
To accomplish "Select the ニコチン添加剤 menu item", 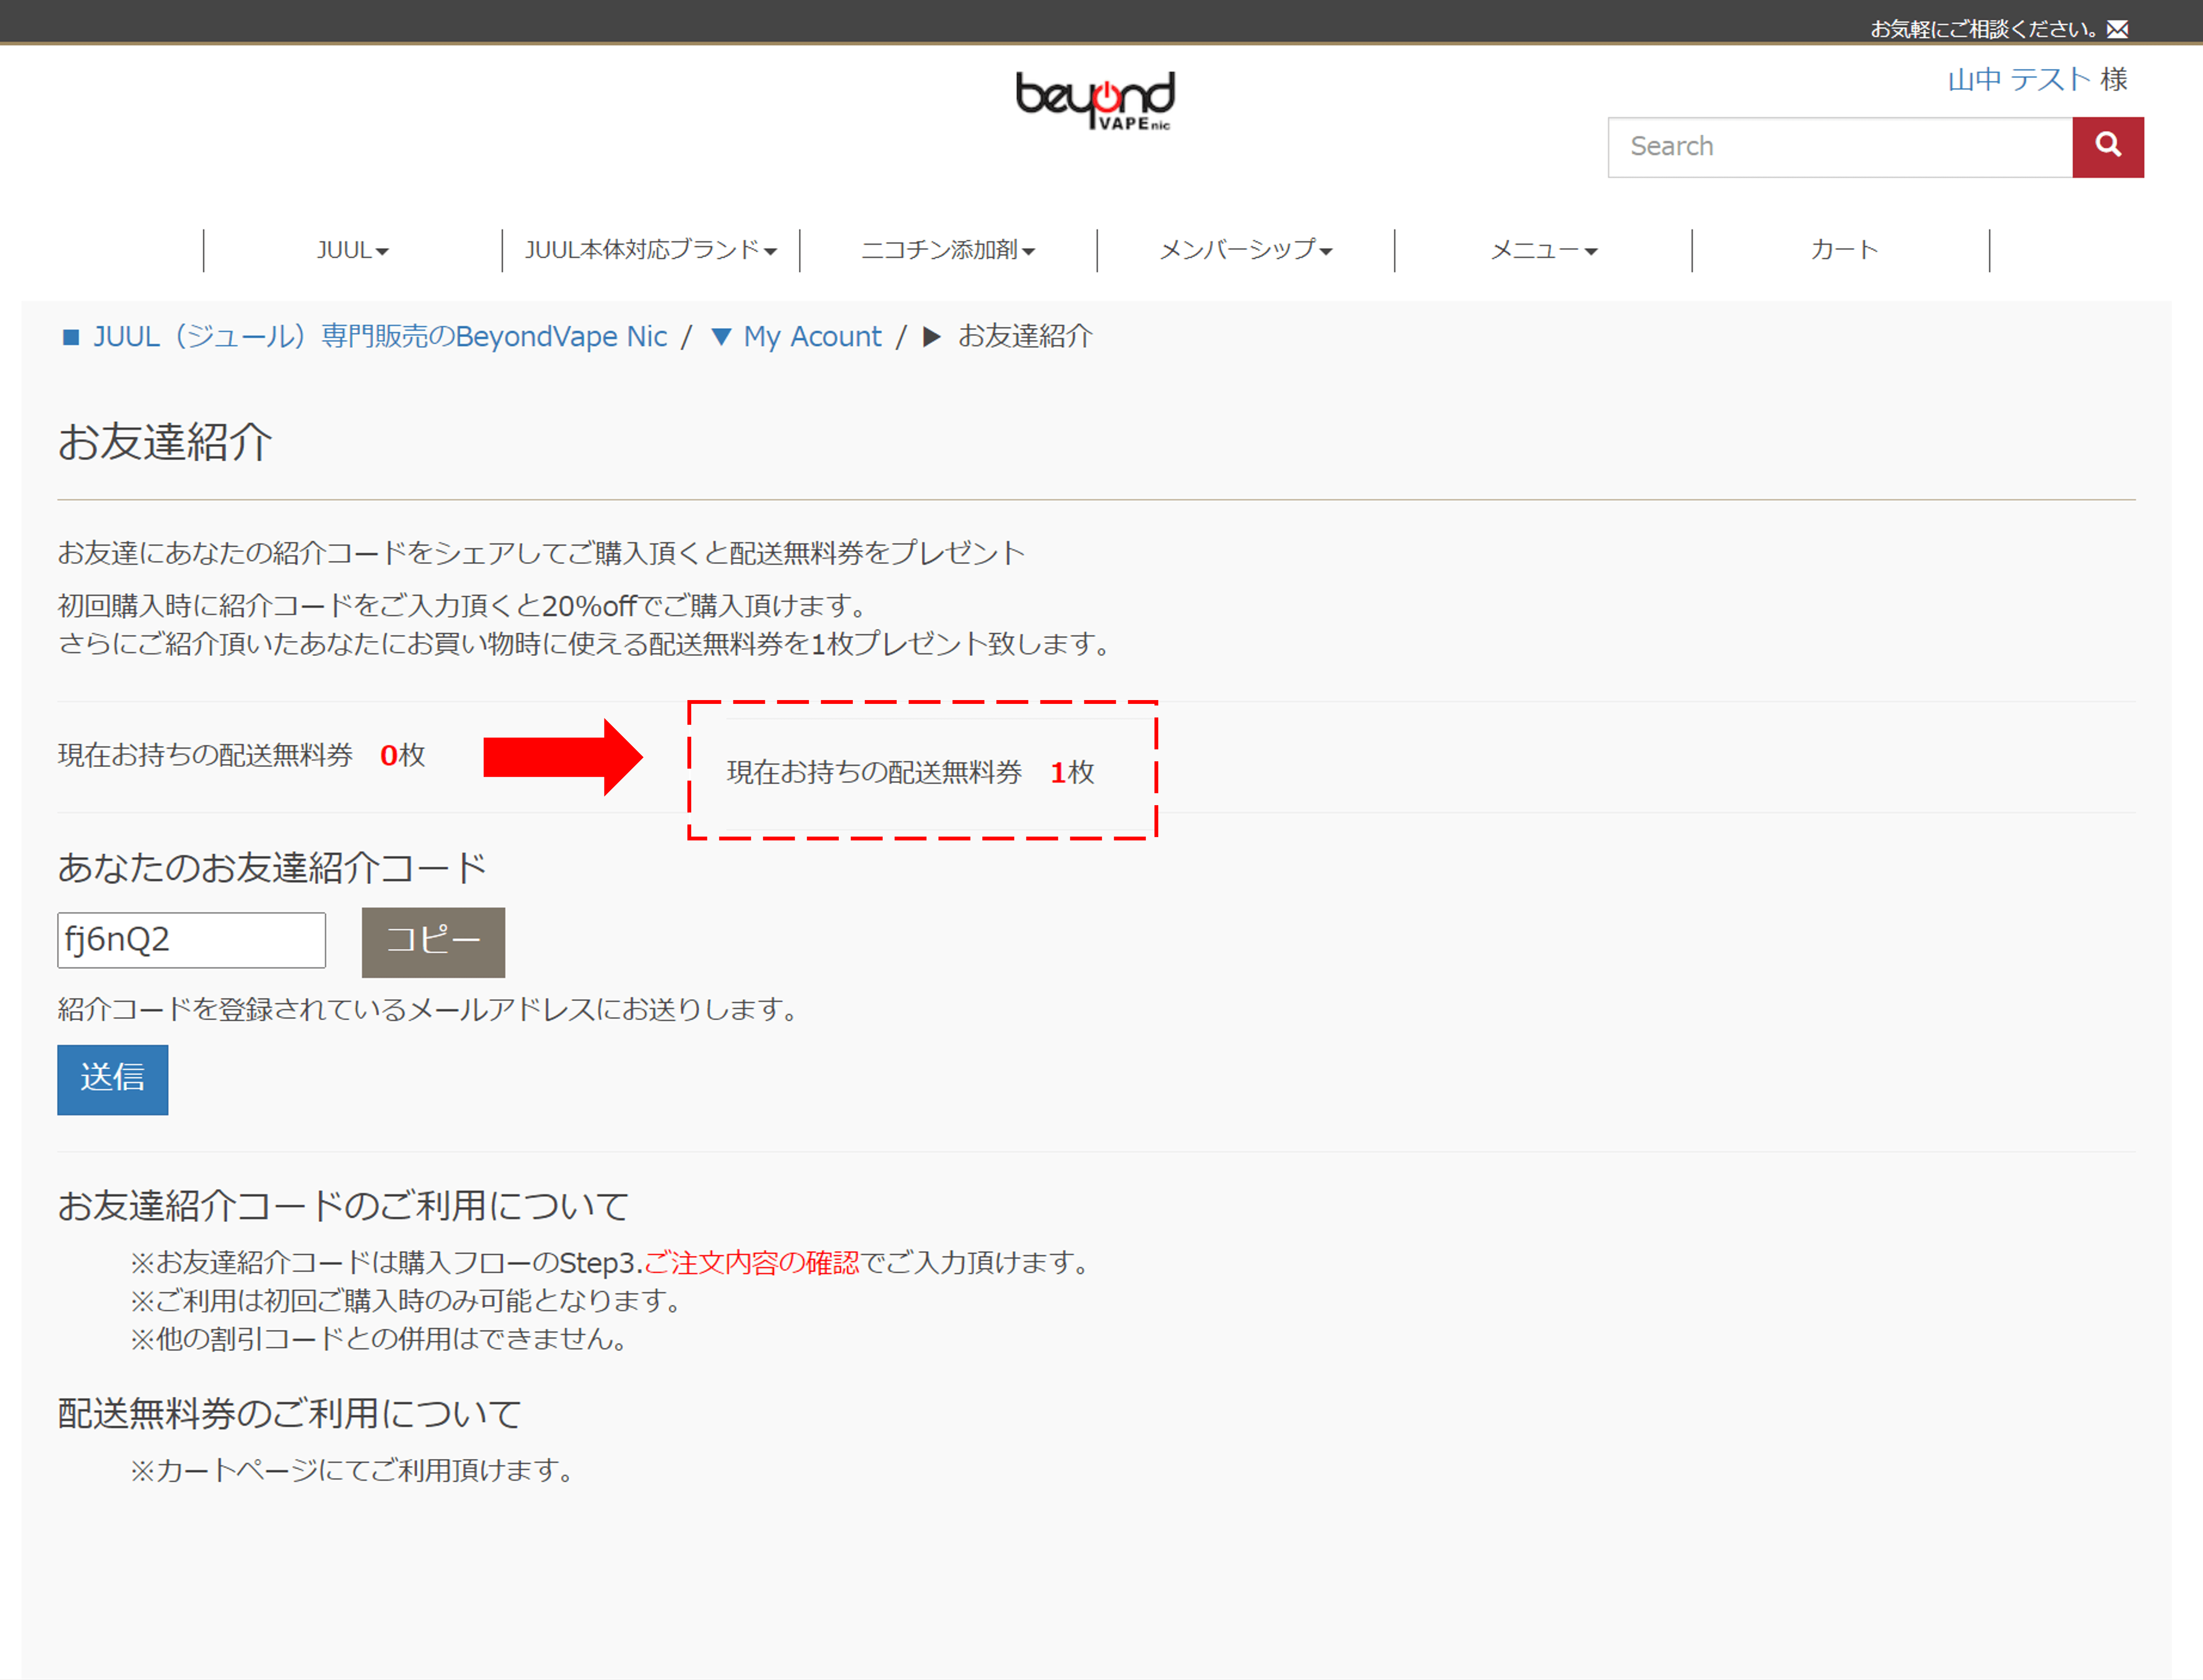I will (x=948, y=250).
